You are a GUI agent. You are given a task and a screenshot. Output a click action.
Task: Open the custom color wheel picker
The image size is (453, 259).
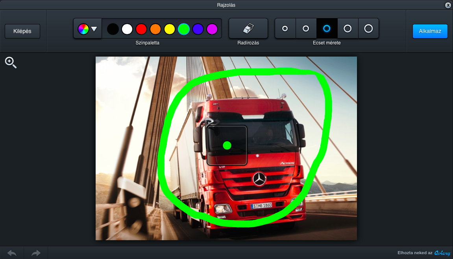coord(87,29)
